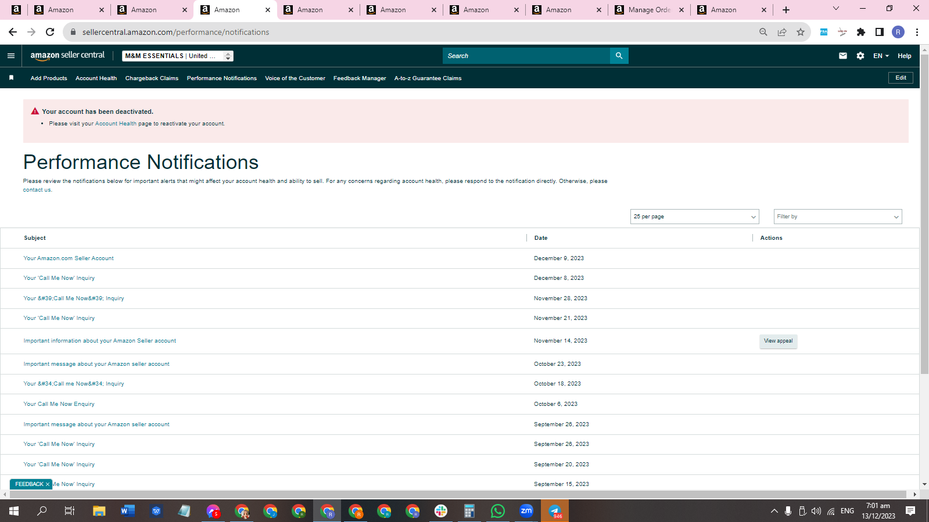The image size is (929, 522).
Task: Open the Windows notification center
Action: pyautogui.click(x=910, y=511)
